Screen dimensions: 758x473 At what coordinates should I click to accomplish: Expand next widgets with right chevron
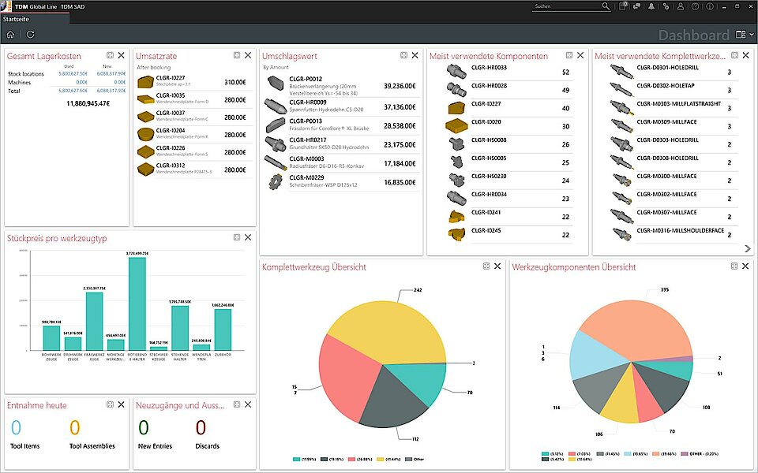point(747,248)
